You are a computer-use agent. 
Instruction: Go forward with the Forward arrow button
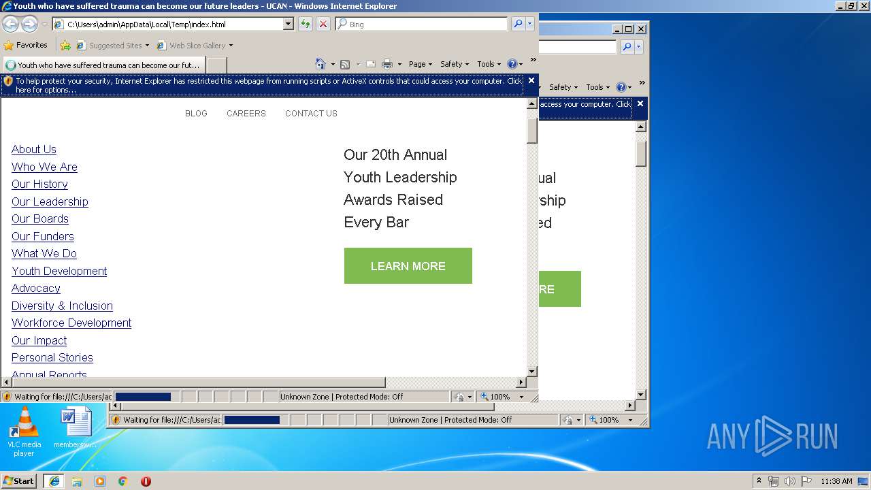click(x=29, y=24)
